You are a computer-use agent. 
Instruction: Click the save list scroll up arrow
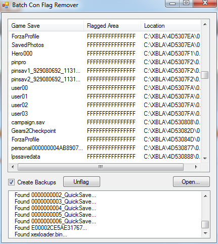(x=205, y=24)
